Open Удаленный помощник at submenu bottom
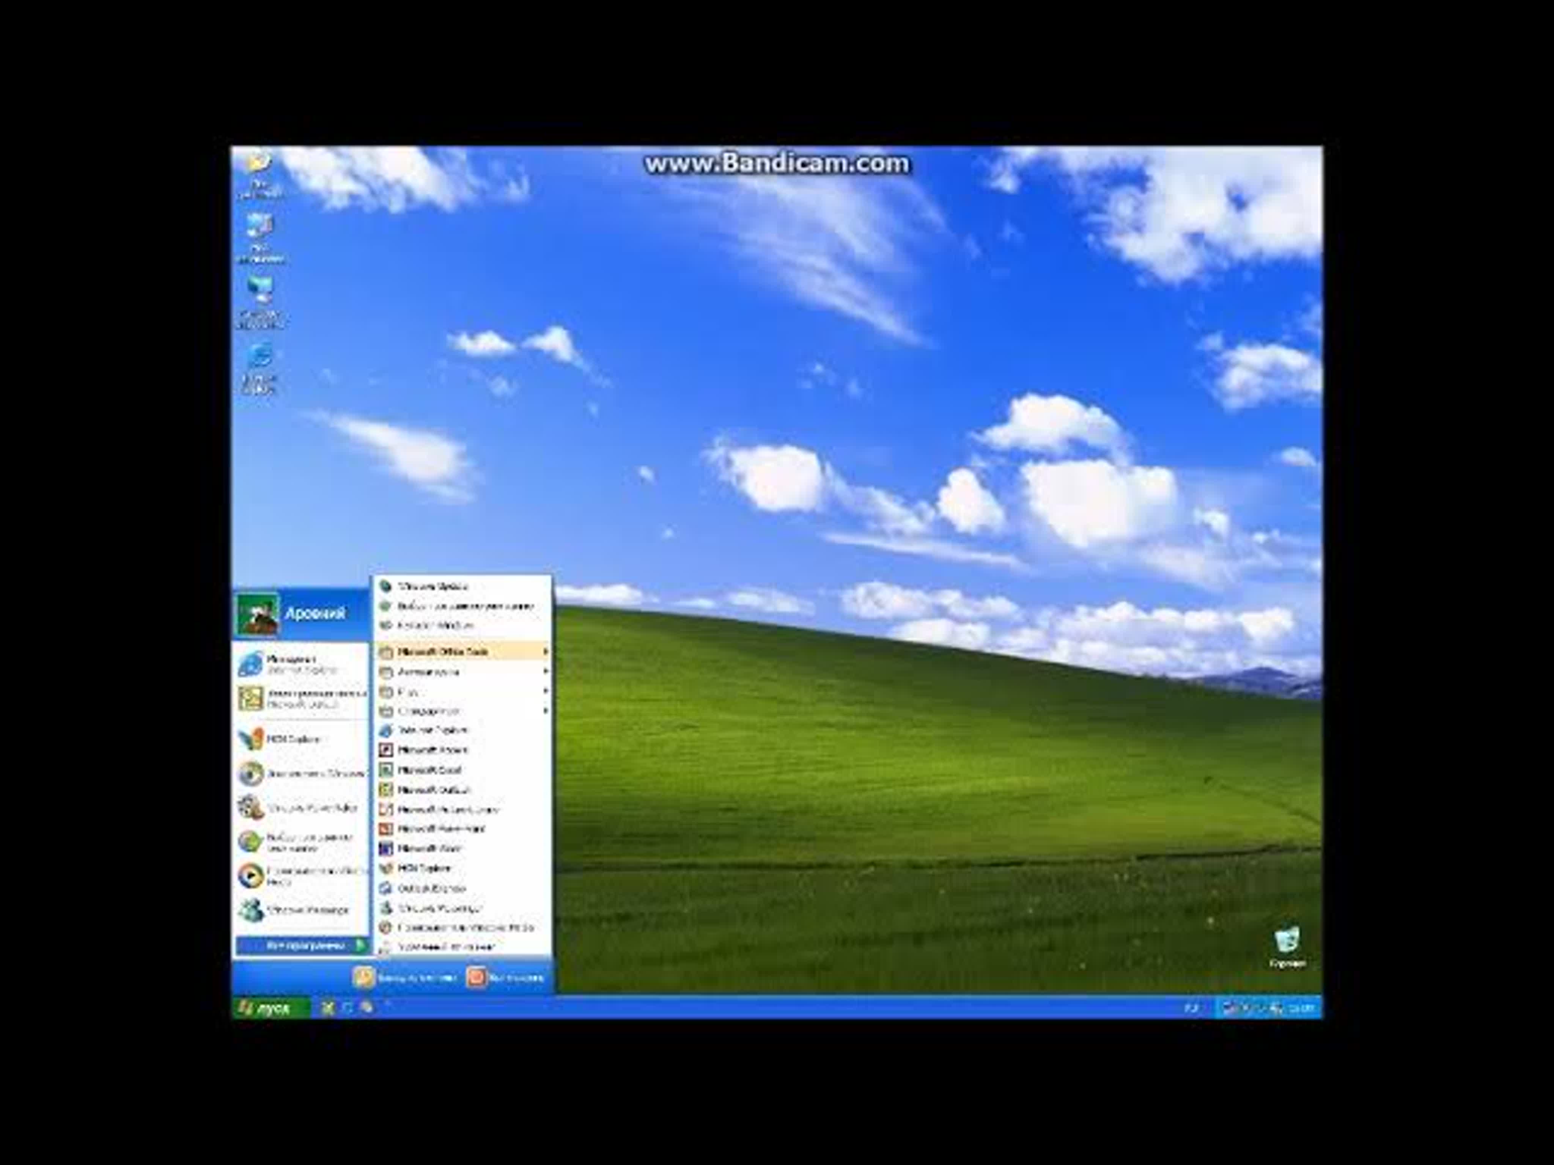 tap(462, 947)
